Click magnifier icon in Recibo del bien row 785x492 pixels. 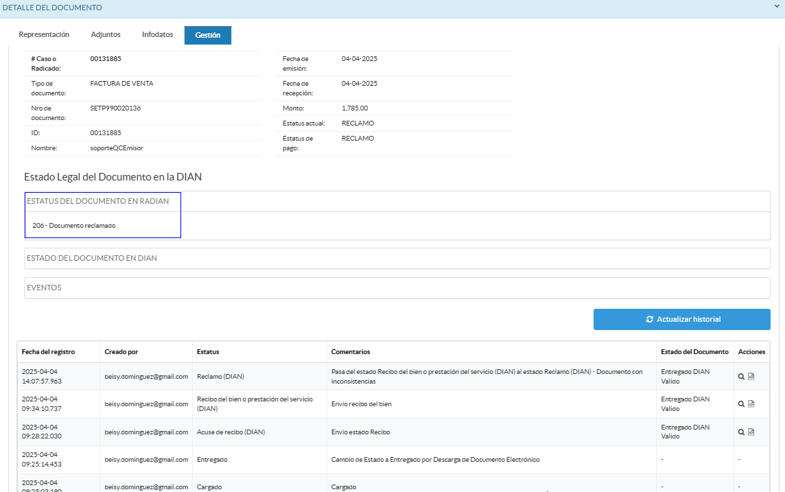point(741,404)
